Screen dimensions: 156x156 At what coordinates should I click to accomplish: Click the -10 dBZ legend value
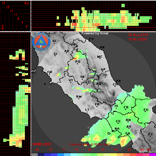tap(50, 150)
